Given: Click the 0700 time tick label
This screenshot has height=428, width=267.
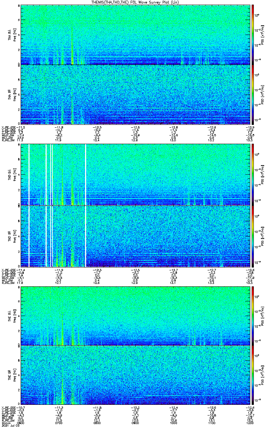Looking at the screenshot, I should [59, 423].
